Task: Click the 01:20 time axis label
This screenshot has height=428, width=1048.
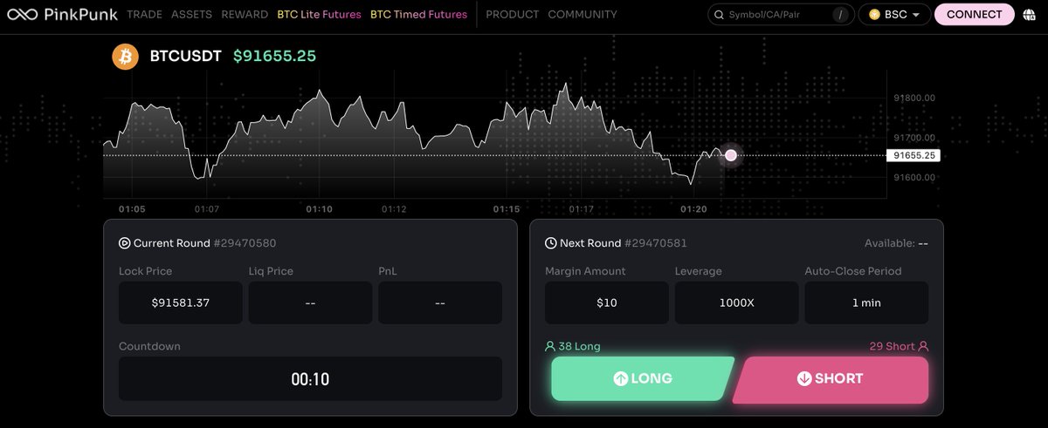Action: (x=693, y=209)
